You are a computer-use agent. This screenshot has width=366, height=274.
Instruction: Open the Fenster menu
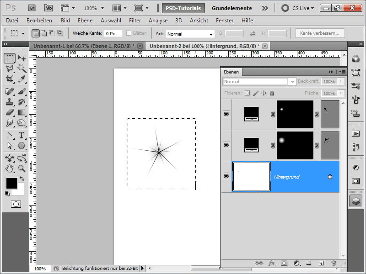click(x=225, y=21)
